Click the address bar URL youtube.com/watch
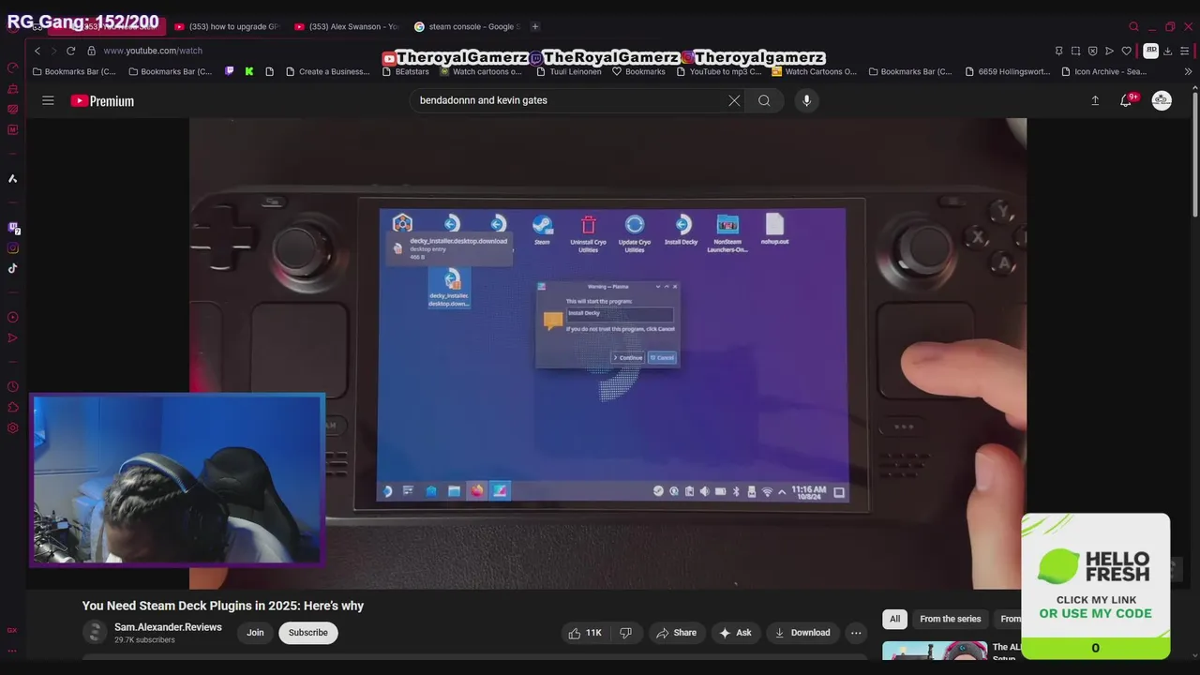The height and width of the screenshot is (675, 1200). point(153,51)
